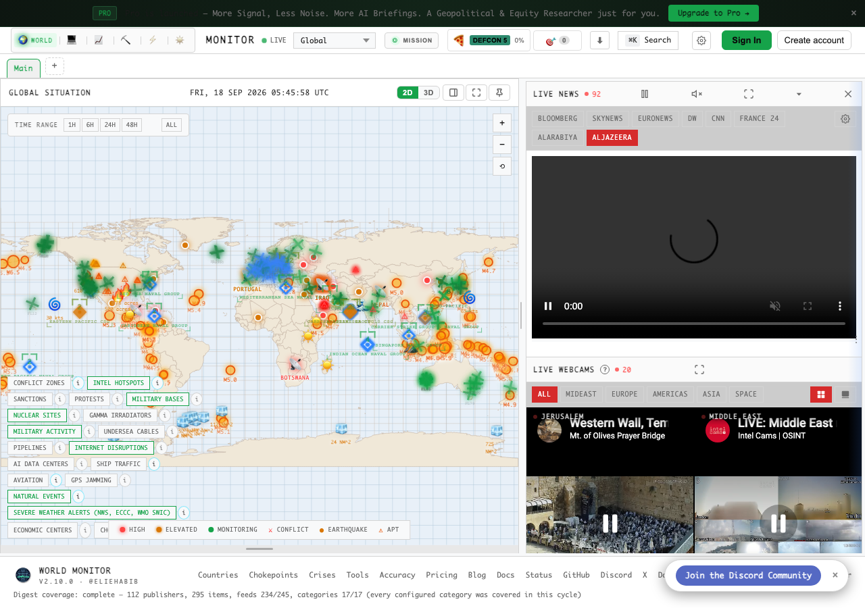Click the video player progress bar

(x=694, y=324)
